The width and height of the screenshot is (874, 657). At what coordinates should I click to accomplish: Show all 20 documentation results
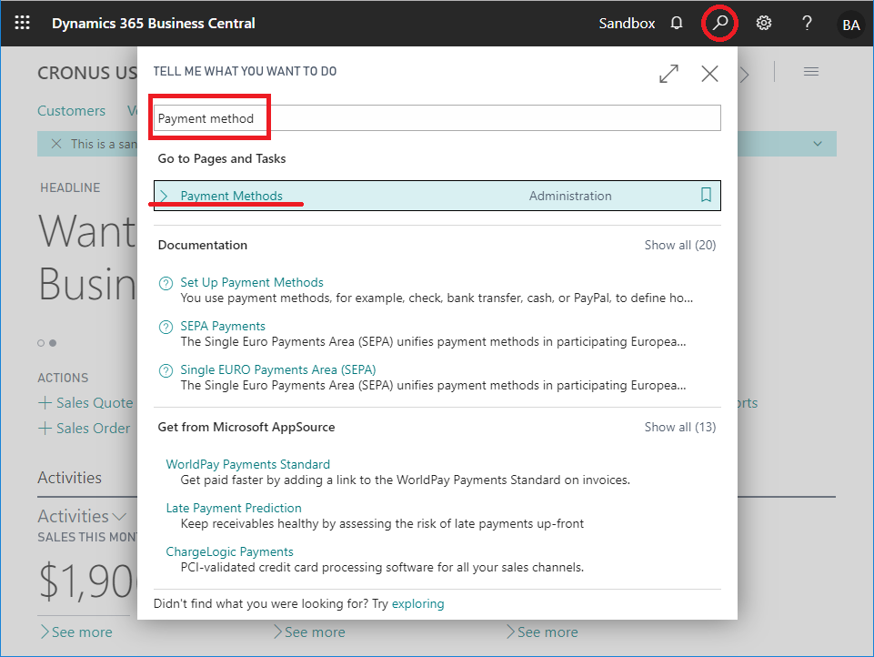pos(680,245)
